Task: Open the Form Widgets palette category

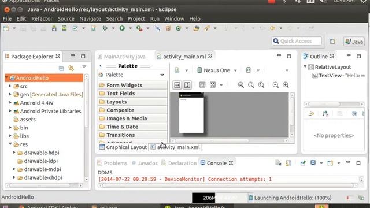Action: click(132, 85)
